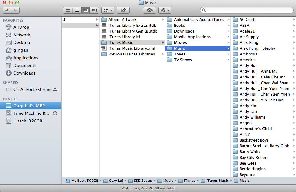This screenshot has width=296, height=192.
Task: Click the Quick Look eye button
Action: tap(149, 10)
